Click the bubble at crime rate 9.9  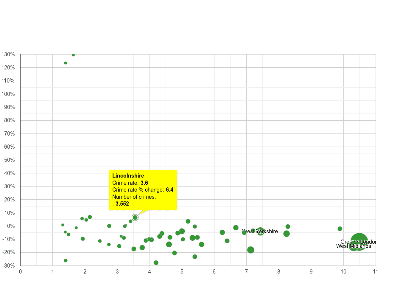click(340, 229)
